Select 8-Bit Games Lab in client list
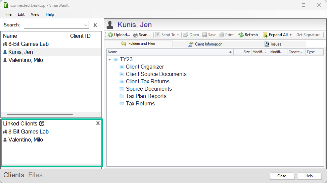The height and width of the screenshot is (183, 327). [x=28, y=44]
